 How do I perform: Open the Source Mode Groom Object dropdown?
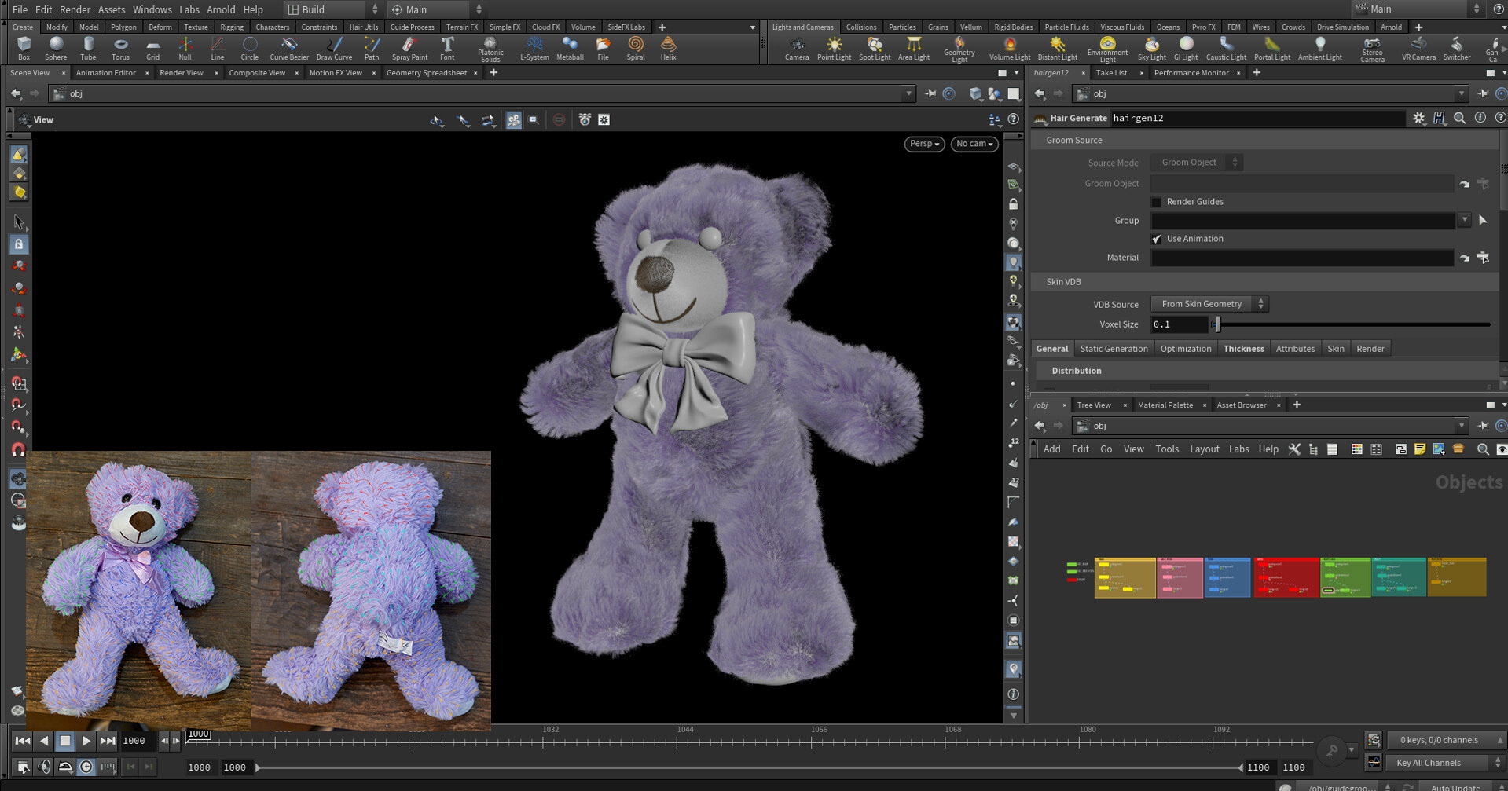tap(1196, 163)
